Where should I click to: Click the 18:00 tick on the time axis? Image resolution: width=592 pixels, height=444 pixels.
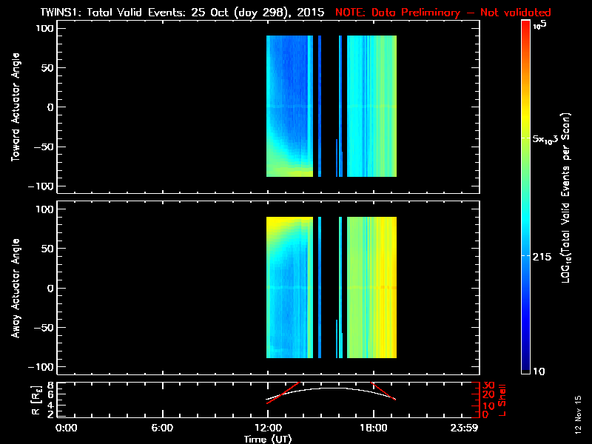pos(372,428)
